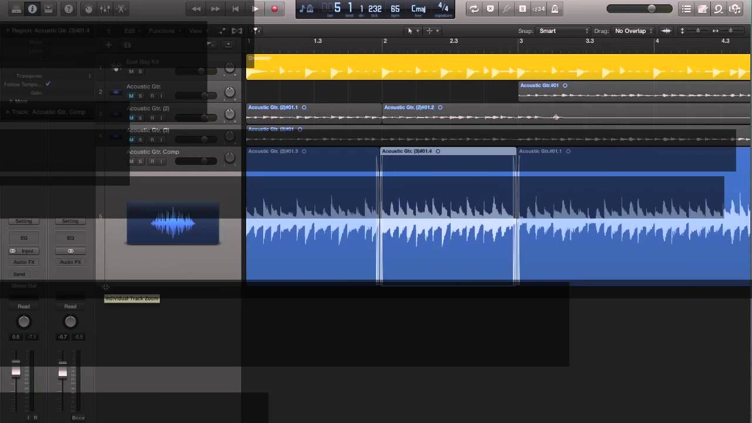Toggle the Inspector panel
The image size is (752, 423).
pos(32,9)
